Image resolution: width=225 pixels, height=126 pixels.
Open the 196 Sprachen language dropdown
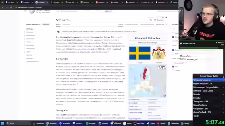tap(159, 20)
